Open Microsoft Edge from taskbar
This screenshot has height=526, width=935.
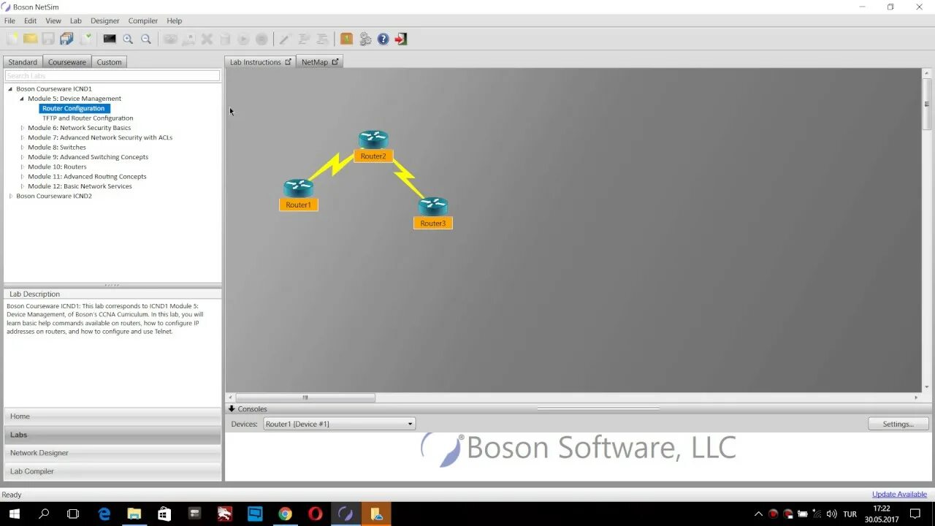[104, 514]
